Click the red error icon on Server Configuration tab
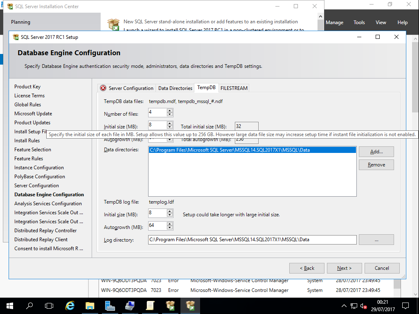The image size is (419, 314). 103,88
